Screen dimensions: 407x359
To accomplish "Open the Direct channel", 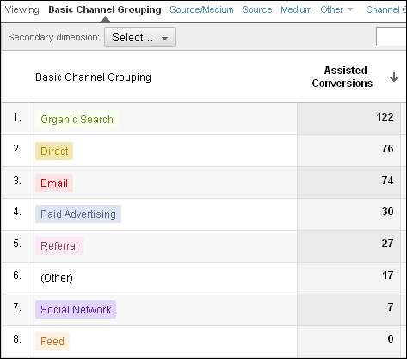I will [54, 151].
